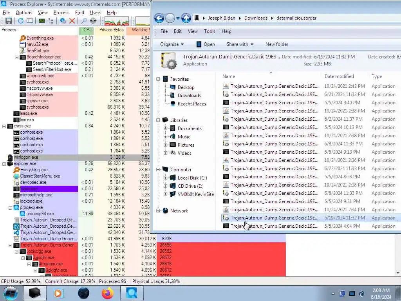Collapse the Libraries group in navigation pane
Image resolution: width=401 pixels, height=301 pixels.
[158, 120]
